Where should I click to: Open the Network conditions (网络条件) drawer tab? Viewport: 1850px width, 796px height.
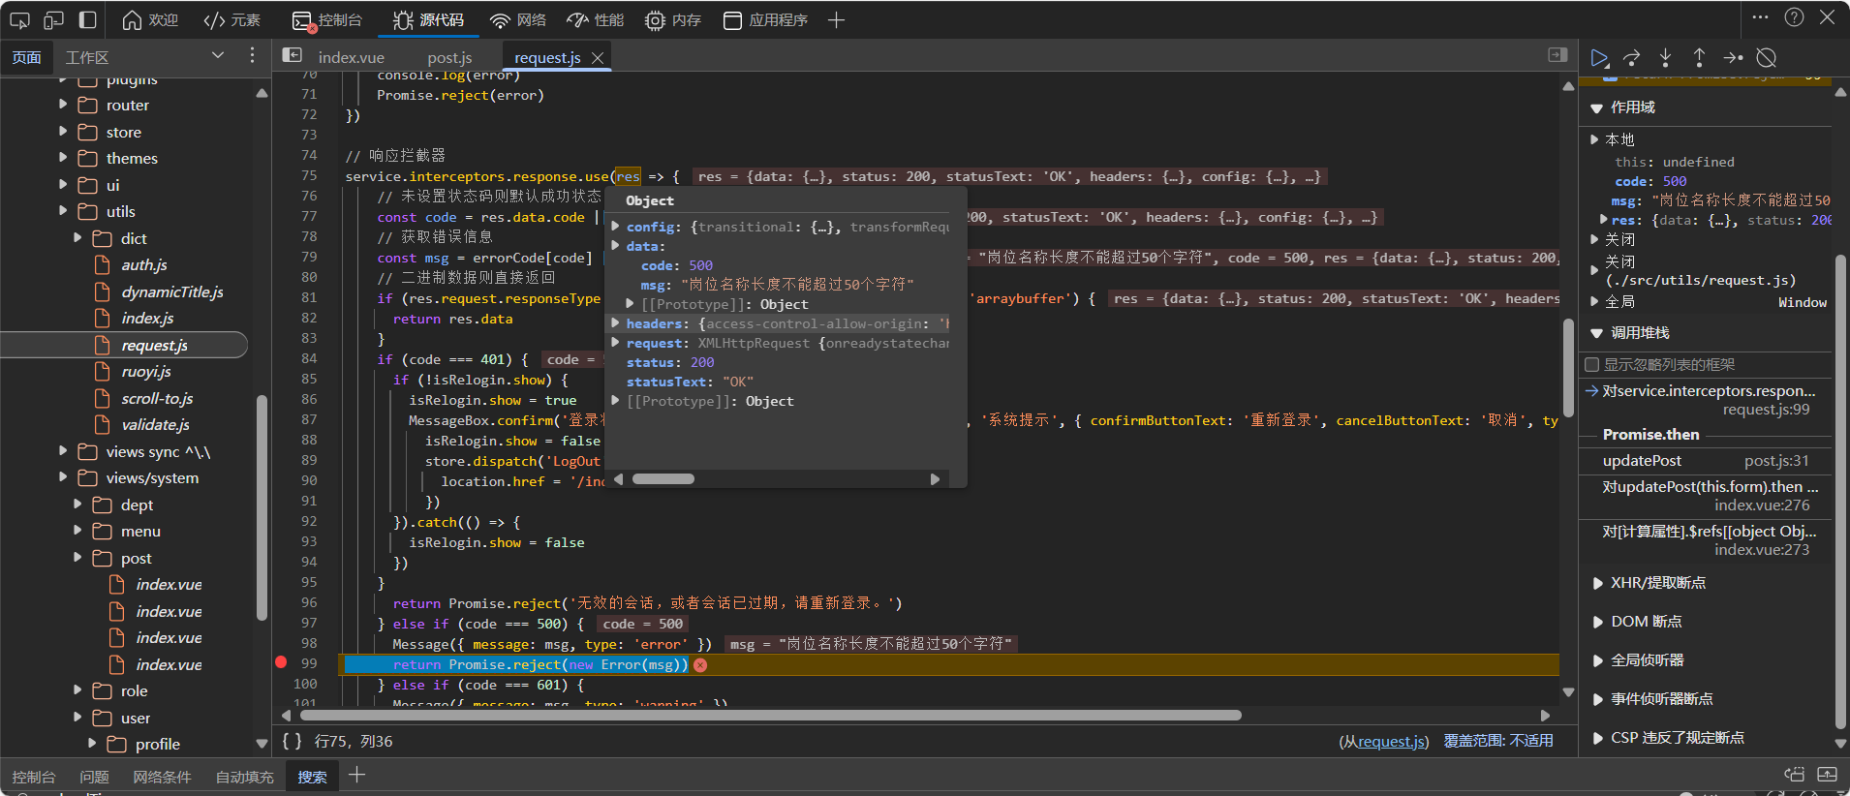point(162,777)
